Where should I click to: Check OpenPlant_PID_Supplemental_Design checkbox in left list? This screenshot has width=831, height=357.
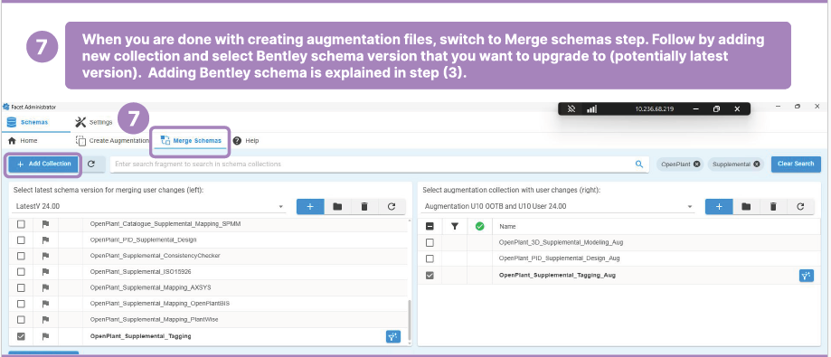[x=21, y=240]
